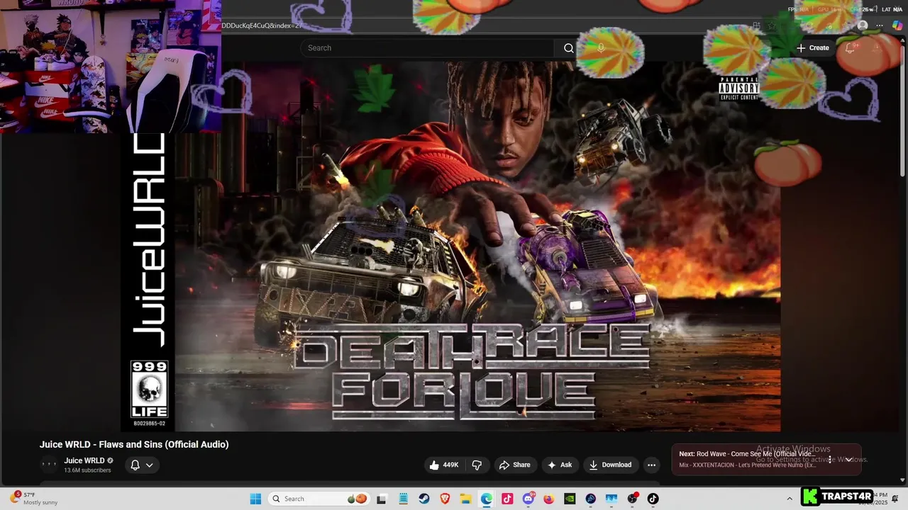Open OBS Studio icon with red dot

coord(633,499)
